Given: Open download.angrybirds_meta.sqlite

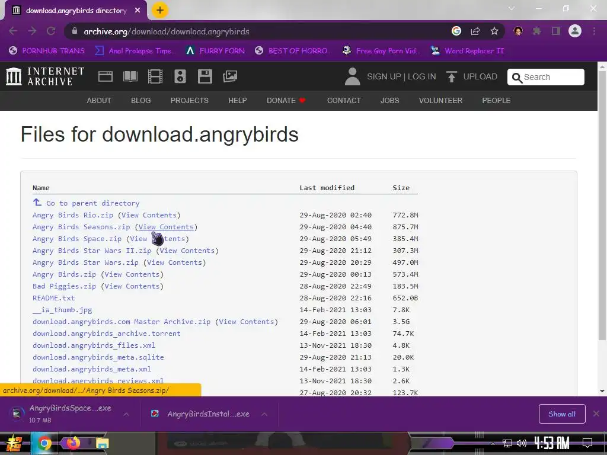Looking at the screenshot, I should tap(98, 357).
